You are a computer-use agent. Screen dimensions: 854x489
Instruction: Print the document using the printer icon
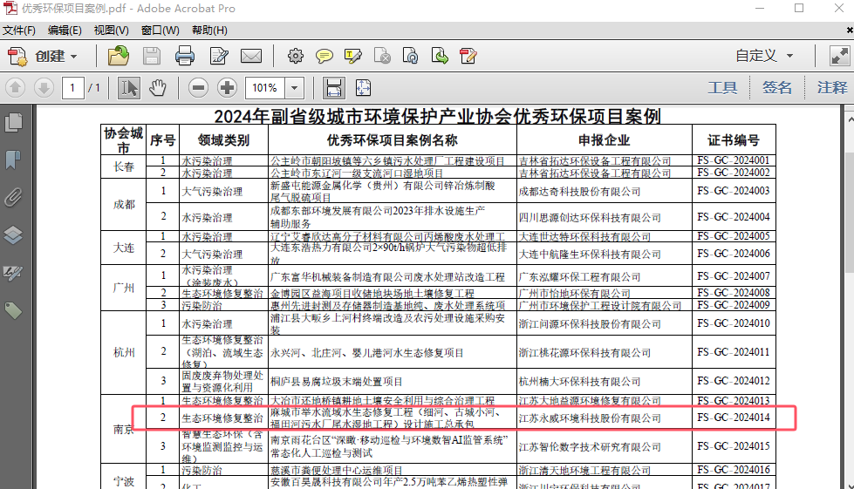coord(184,57)
